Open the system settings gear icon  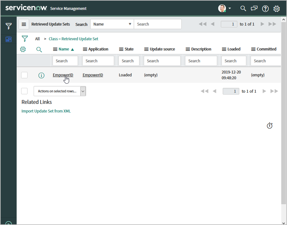pos(276,9)
